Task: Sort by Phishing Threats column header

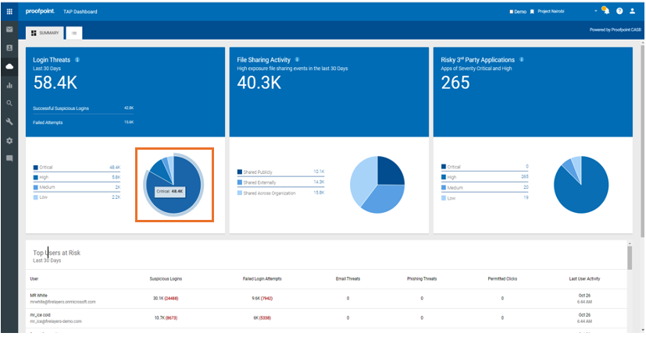Action: (422, 278)
